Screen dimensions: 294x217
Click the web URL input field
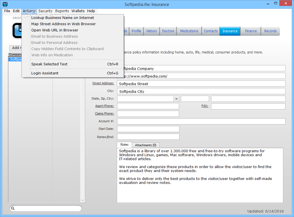[205, 76]
